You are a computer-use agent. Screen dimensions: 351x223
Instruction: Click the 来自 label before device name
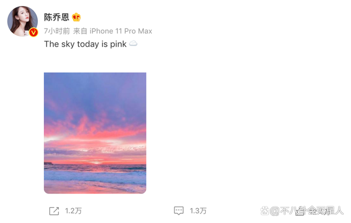coord(80,31)
